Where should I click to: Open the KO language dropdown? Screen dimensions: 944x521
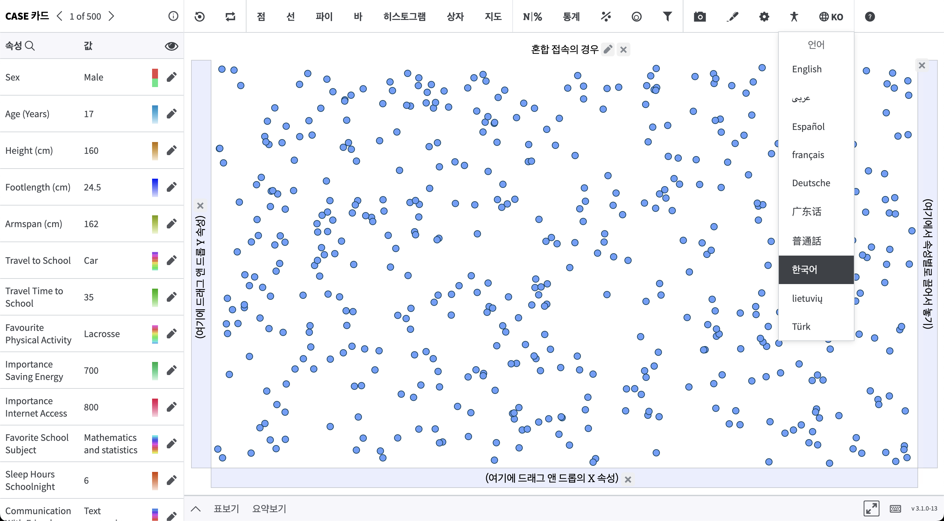[x=831, y=16]
